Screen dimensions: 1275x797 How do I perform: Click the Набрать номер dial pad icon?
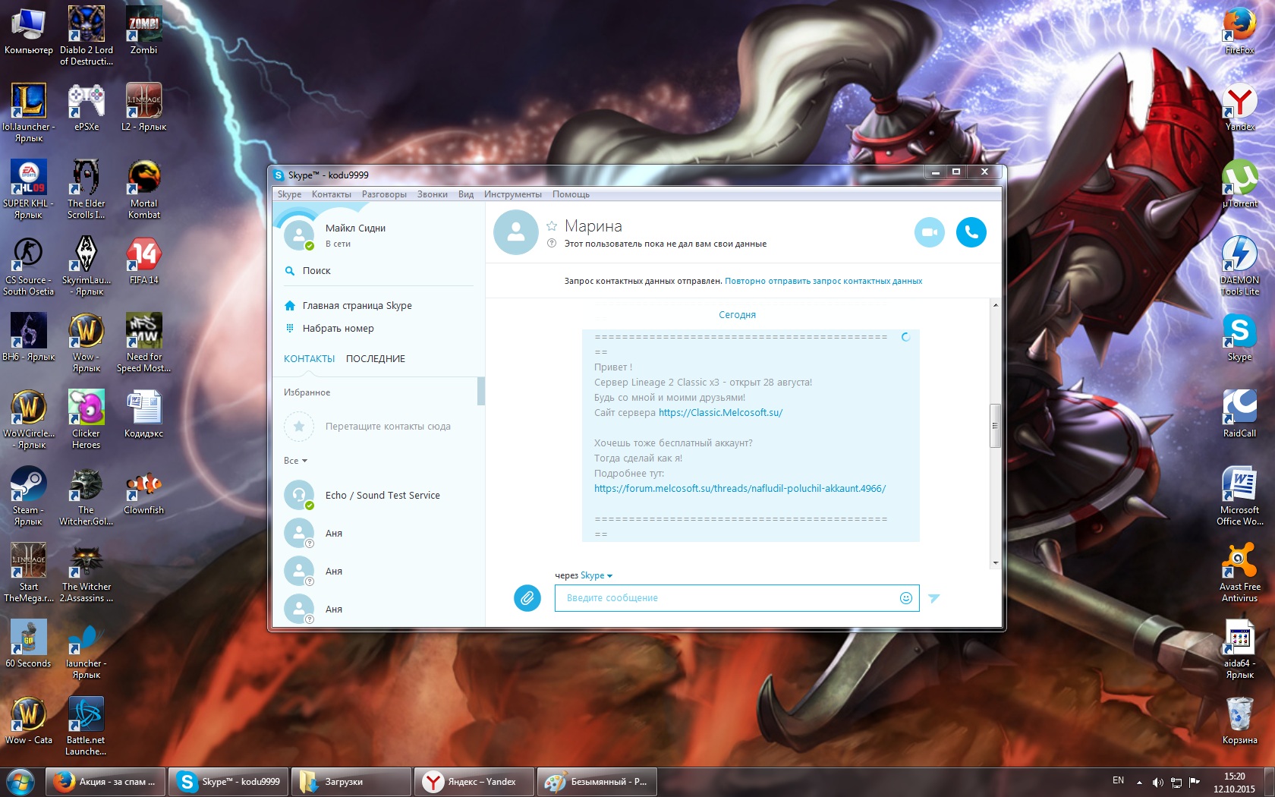coord(289,329)
